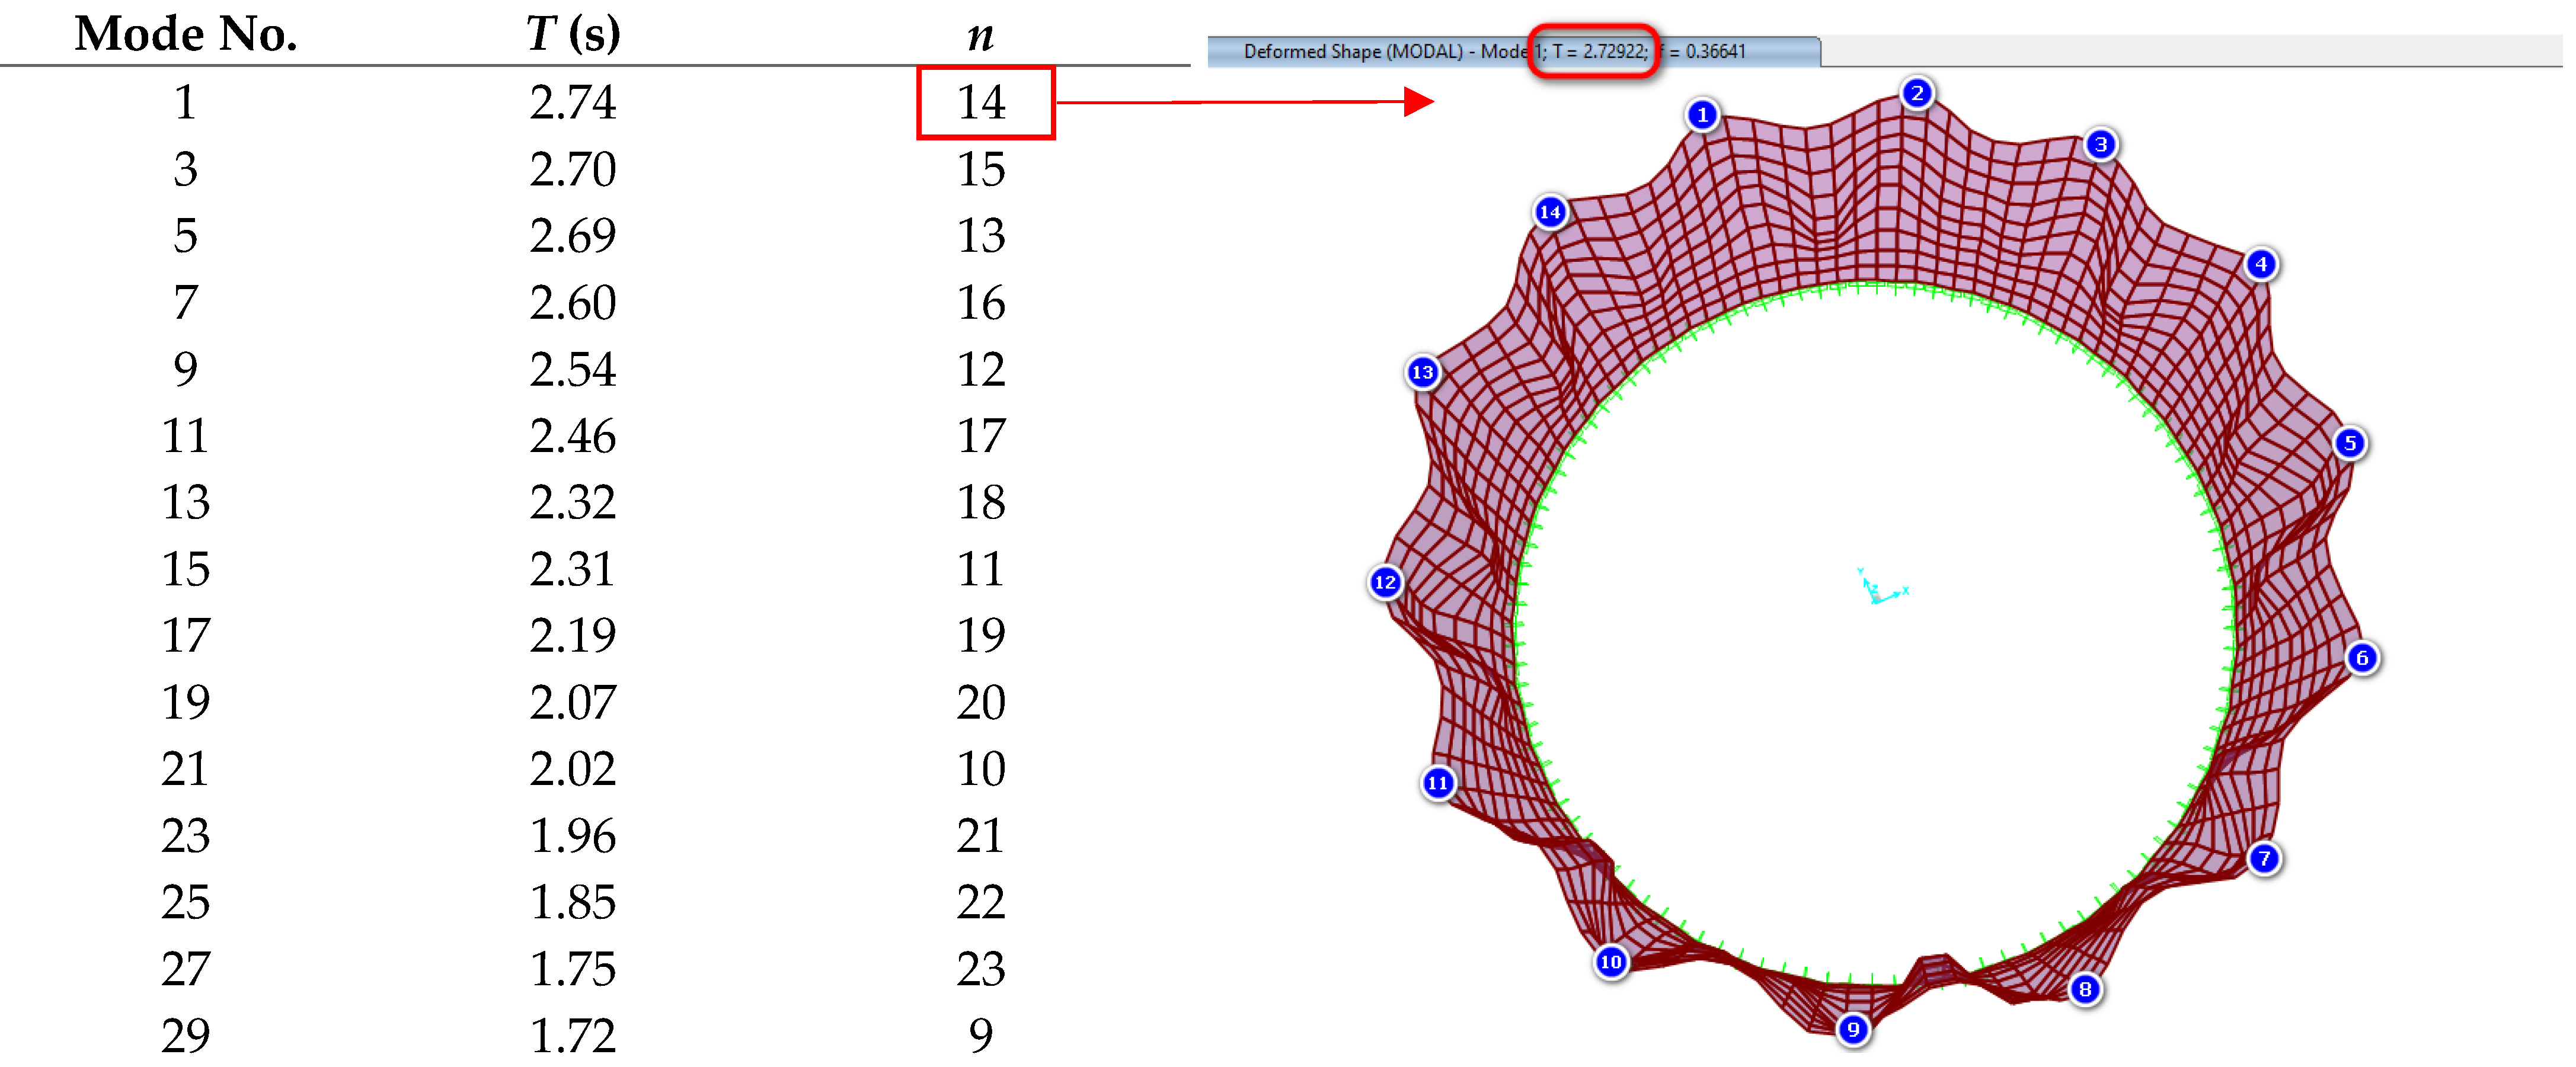Select the period value 2.70 cell
The height and width of the screenshot is (1067, 2576).
click(x=572, y=169)
